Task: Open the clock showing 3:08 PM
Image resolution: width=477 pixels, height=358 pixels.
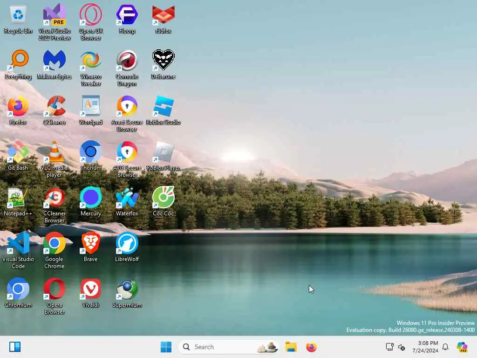Action: (425, 347)
